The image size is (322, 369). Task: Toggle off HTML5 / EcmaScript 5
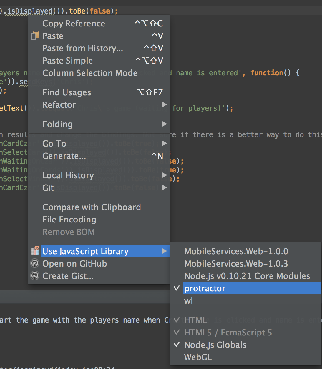coord(176,332)
